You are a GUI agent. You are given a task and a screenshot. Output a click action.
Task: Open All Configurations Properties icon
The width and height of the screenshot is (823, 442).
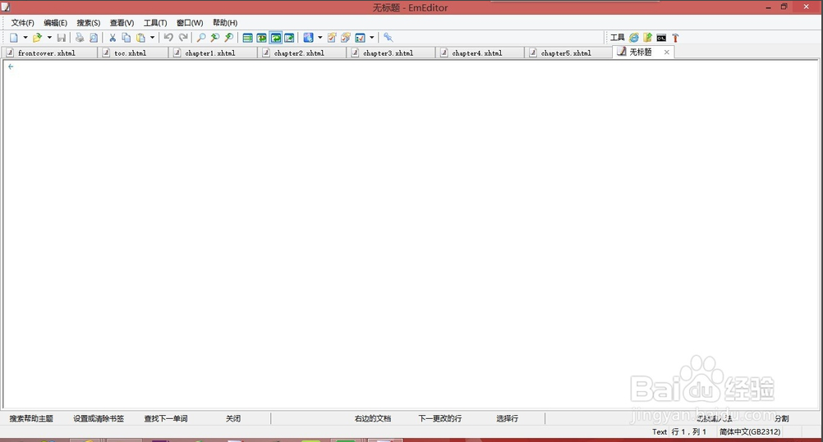345,38
